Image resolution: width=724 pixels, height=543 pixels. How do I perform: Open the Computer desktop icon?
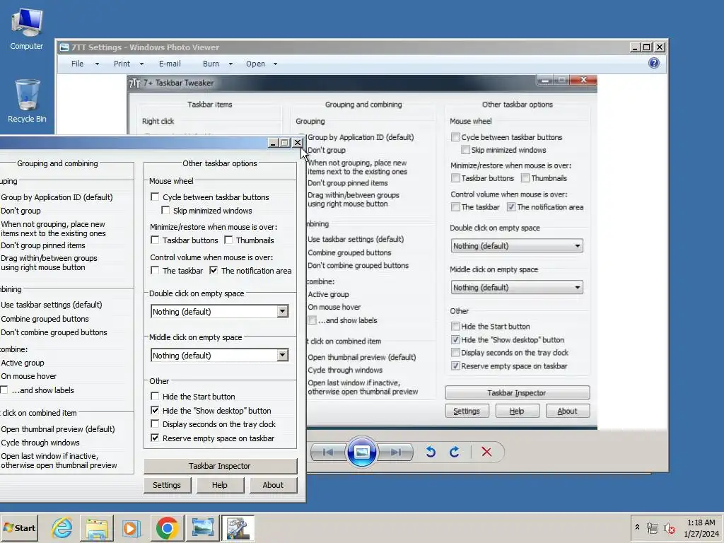(27, 29)
